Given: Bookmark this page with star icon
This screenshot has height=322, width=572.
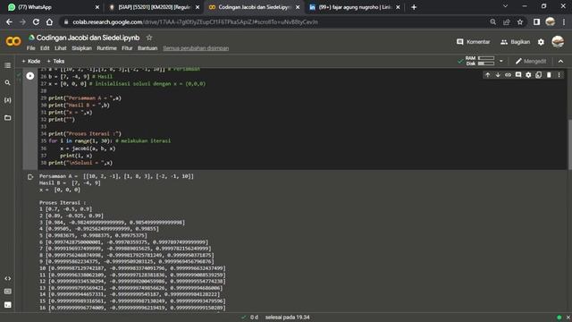Looking at the screenshot, I should (520, 21).
